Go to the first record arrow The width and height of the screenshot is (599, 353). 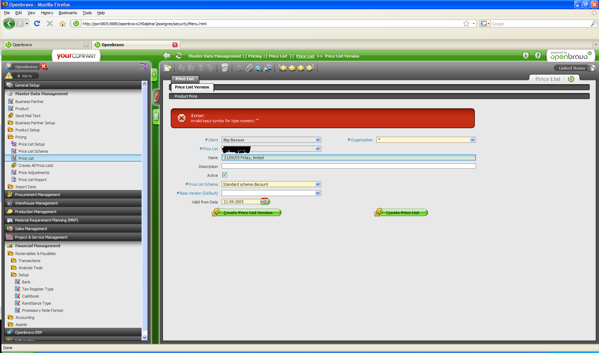point(283,68)
